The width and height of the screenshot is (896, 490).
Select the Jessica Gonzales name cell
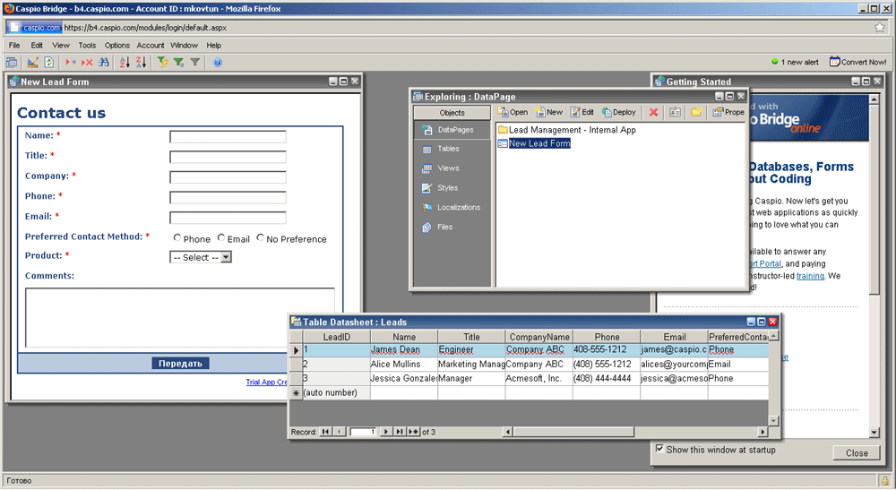click(404, 378)
